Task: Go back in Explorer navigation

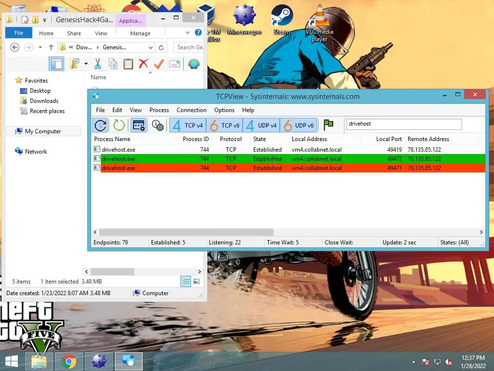Action: [x=15, y=47]
